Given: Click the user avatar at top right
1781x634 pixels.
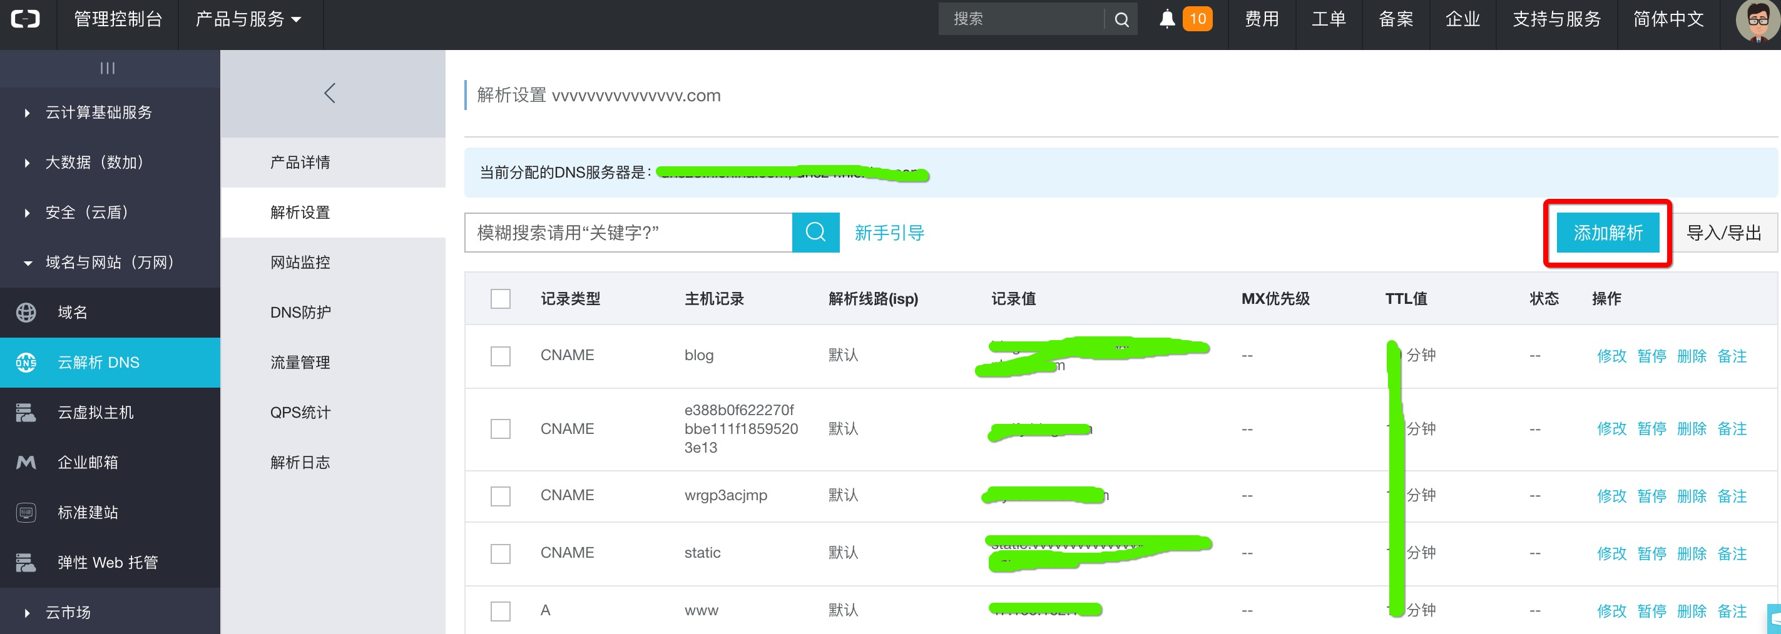Looking at the screenshot, I should [x=1754, y=19].
